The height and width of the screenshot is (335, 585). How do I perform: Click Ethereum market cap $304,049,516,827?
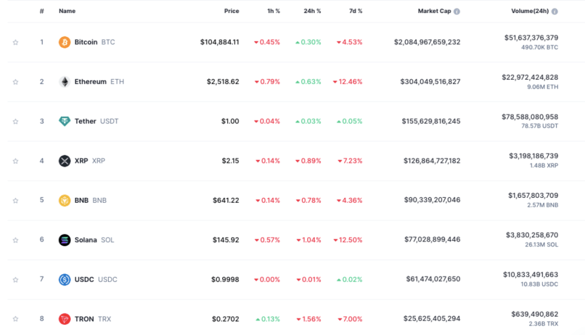click(x=431, y=82)
